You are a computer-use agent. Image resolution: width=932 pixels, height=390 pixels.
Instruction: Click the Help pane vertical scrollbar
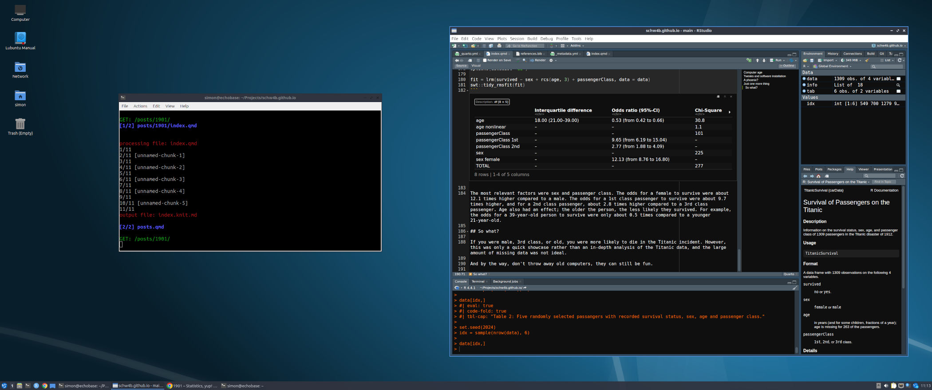904,236
